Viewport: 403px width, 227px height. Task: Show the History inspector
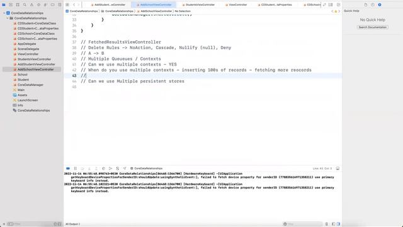373,4
